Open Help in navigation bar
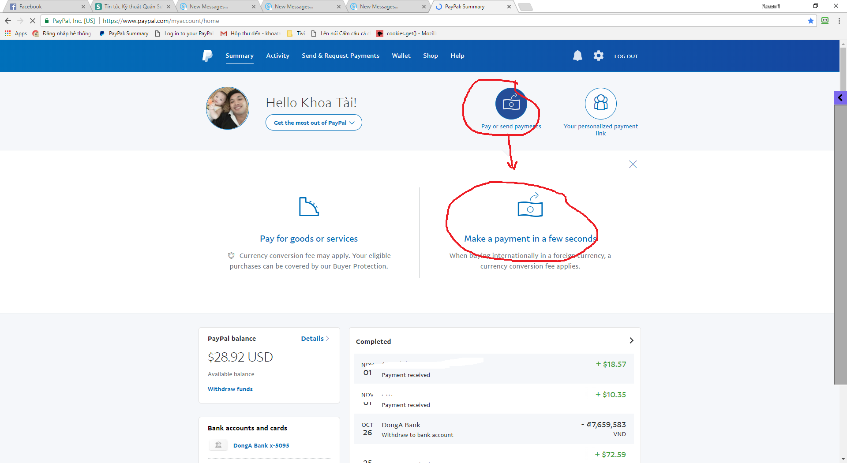The width and height of the screenshot is (847, 463). point(457,56)
